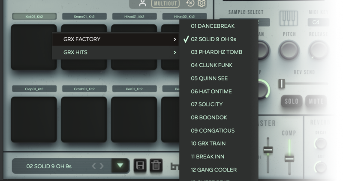343x181 pixels.
Task: Expand the GRX HITS submenu
Action: (x=116, y=53)
